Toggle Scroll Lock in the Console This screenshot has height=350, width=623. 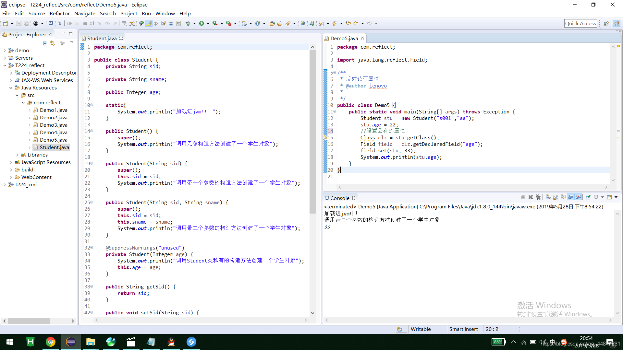[556, 197]
